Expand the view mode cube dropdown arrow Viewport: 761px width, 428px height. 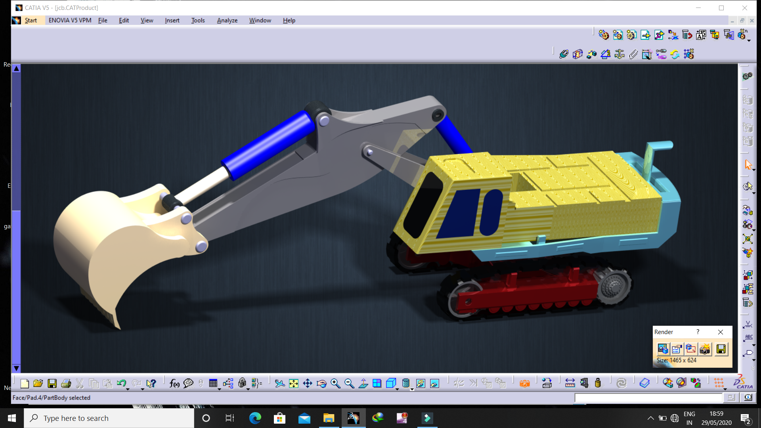(398, 389)
